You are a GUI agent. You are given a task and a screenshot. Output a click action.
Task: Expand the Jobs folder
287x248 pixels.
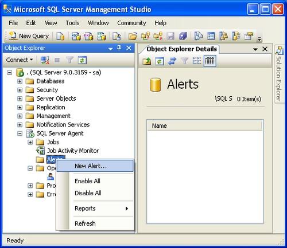pos(30,142)
